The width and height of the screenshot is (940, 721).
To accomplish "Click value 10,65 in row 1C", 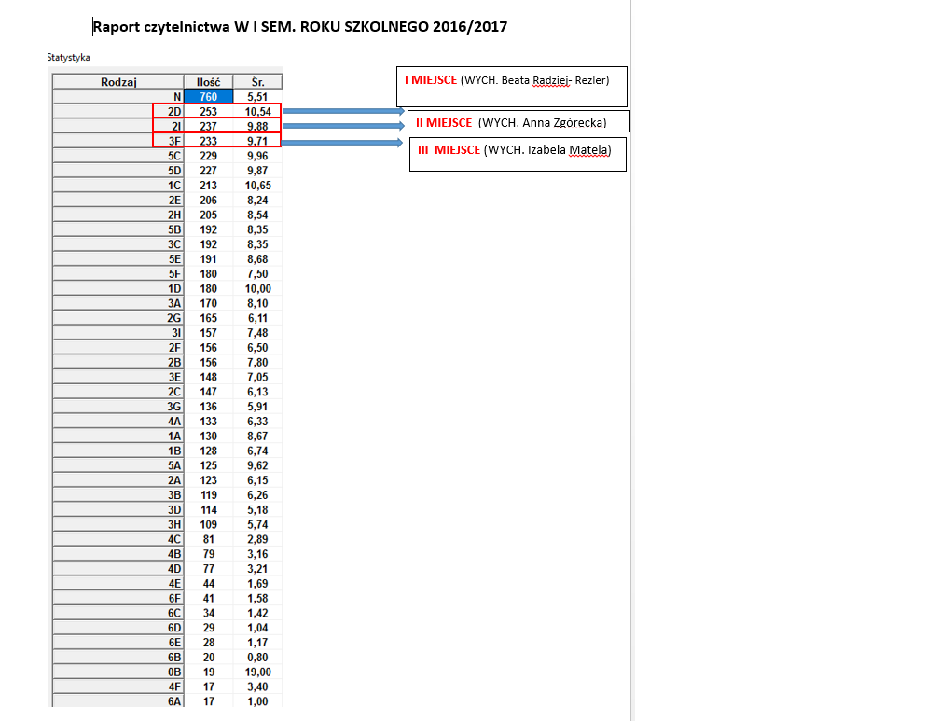I will (257, 186).
